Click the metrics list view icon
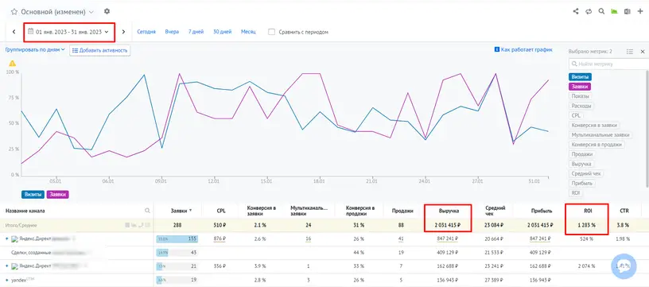The height and width of the screenshot is (287, 649). click(x=630, y=52)
